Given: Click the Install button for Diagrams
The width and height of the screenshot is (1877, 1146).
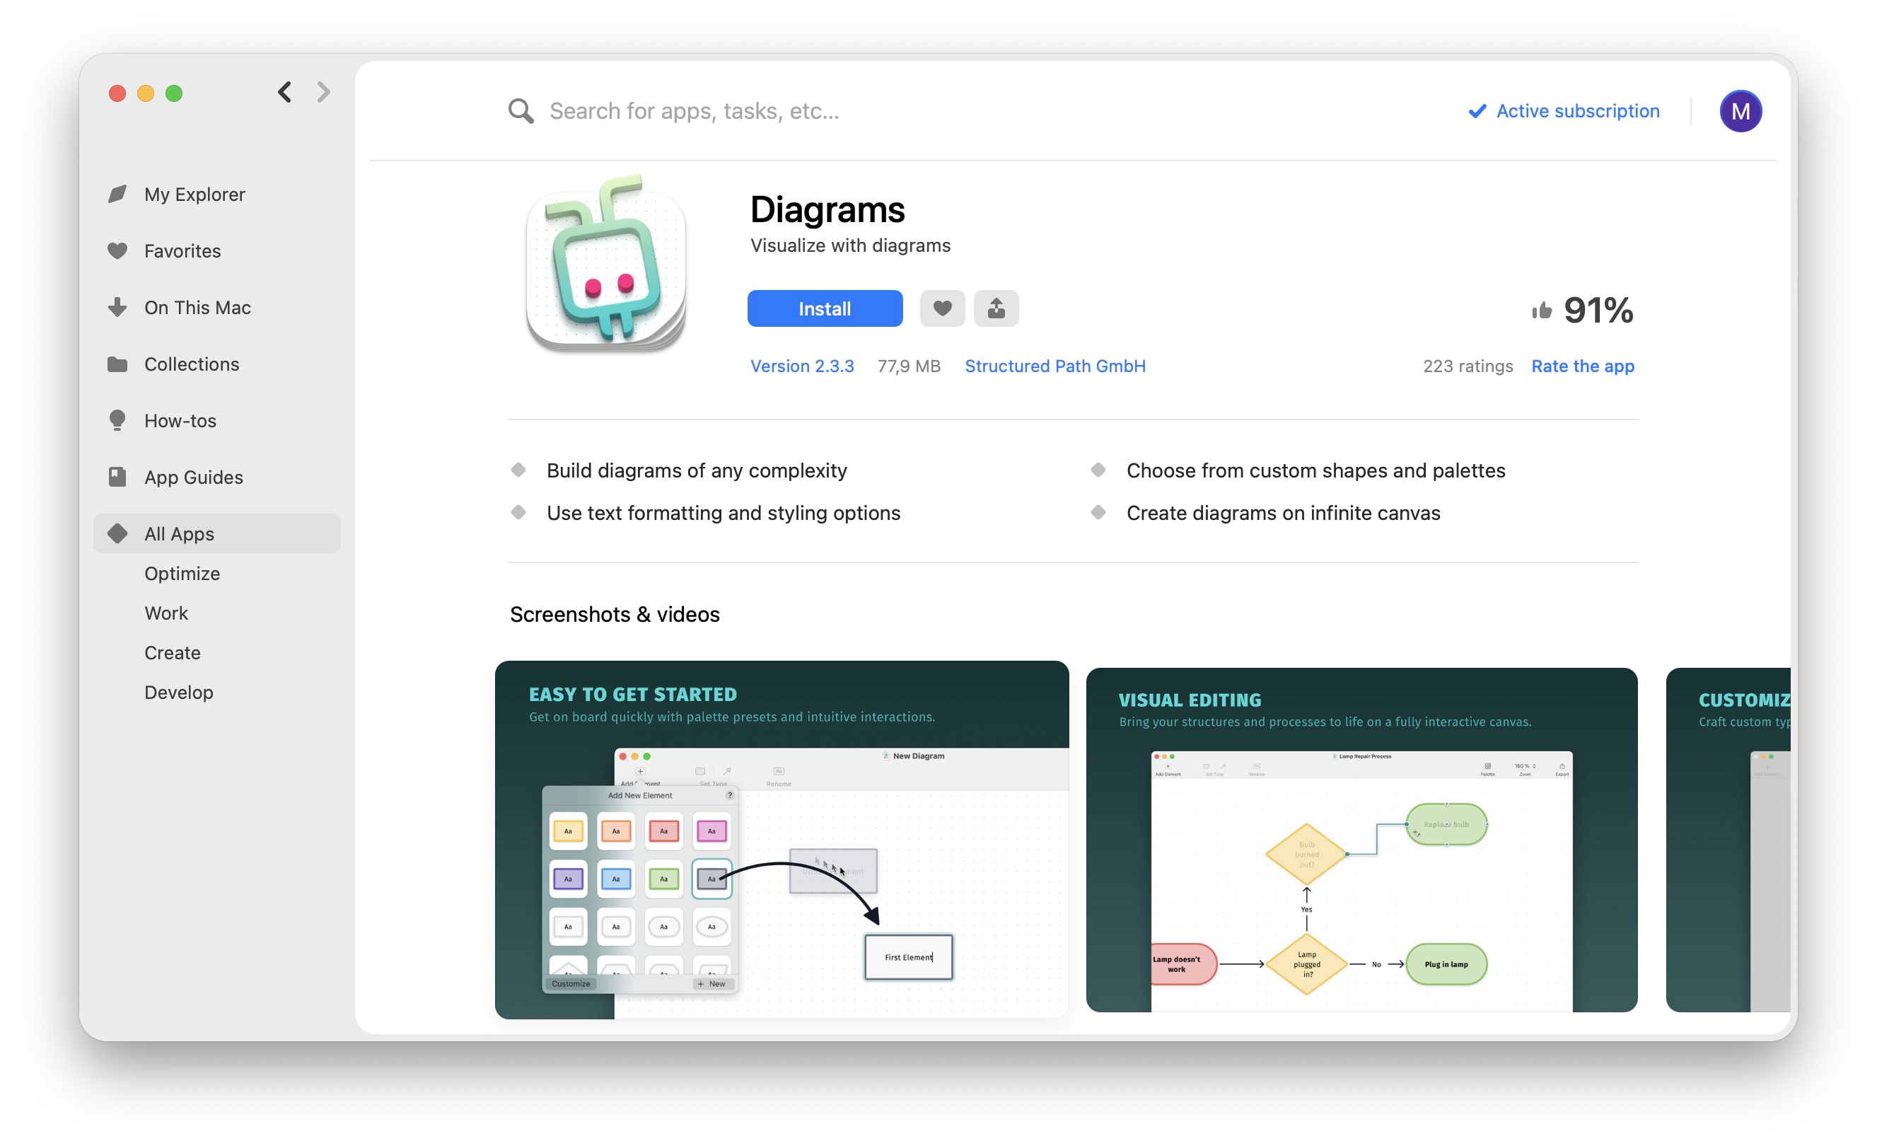Looking at the screenshot, I should point(823,307).
